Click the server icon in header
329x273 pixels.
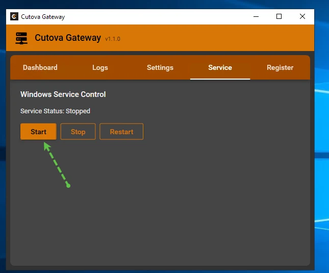coord(21,38)
